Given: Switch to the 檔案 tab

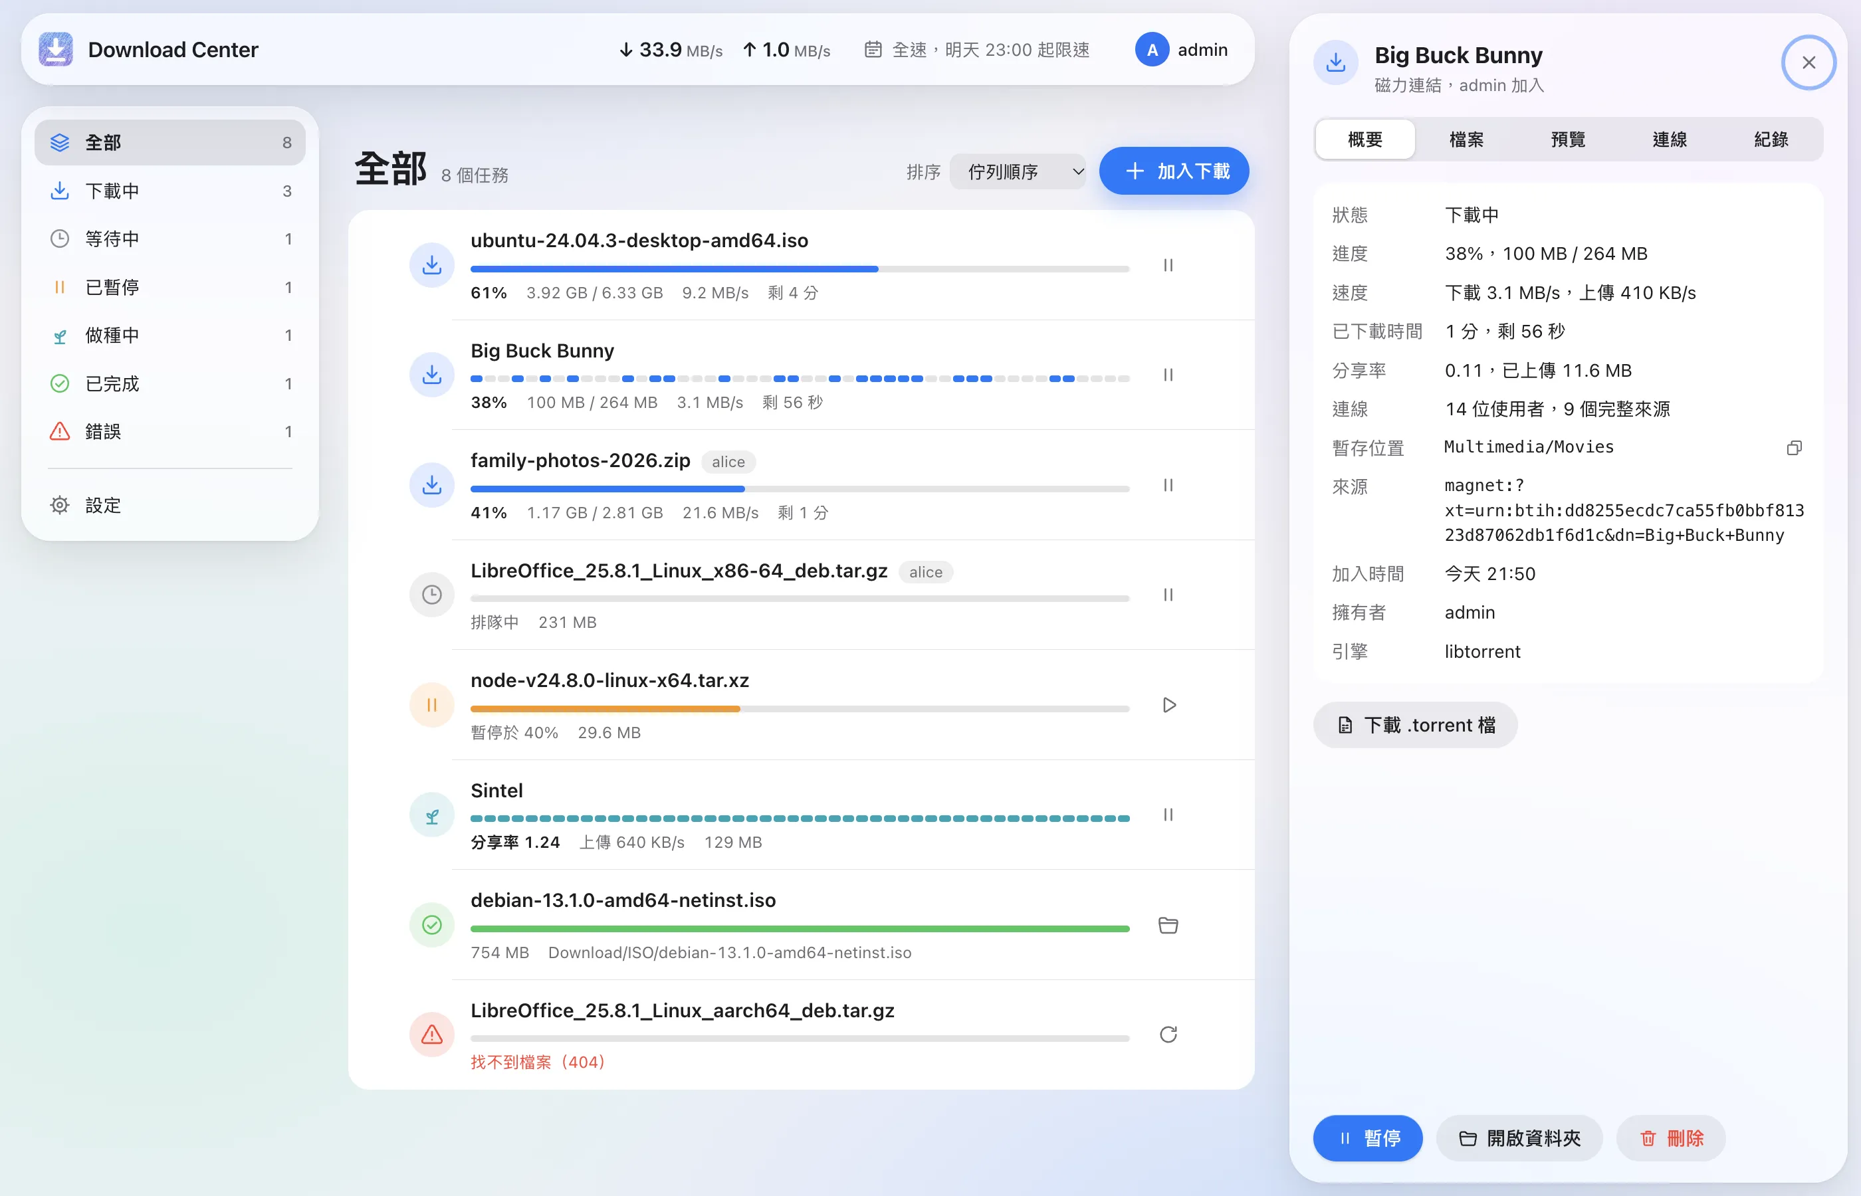Looking at the screenshot, I should tap(1466, 140).
